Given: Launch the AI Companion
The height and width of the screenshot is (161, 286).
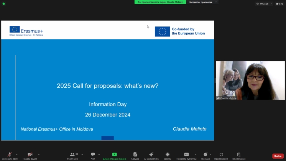Looking at the screenshot, I should (x=151, y=155).
